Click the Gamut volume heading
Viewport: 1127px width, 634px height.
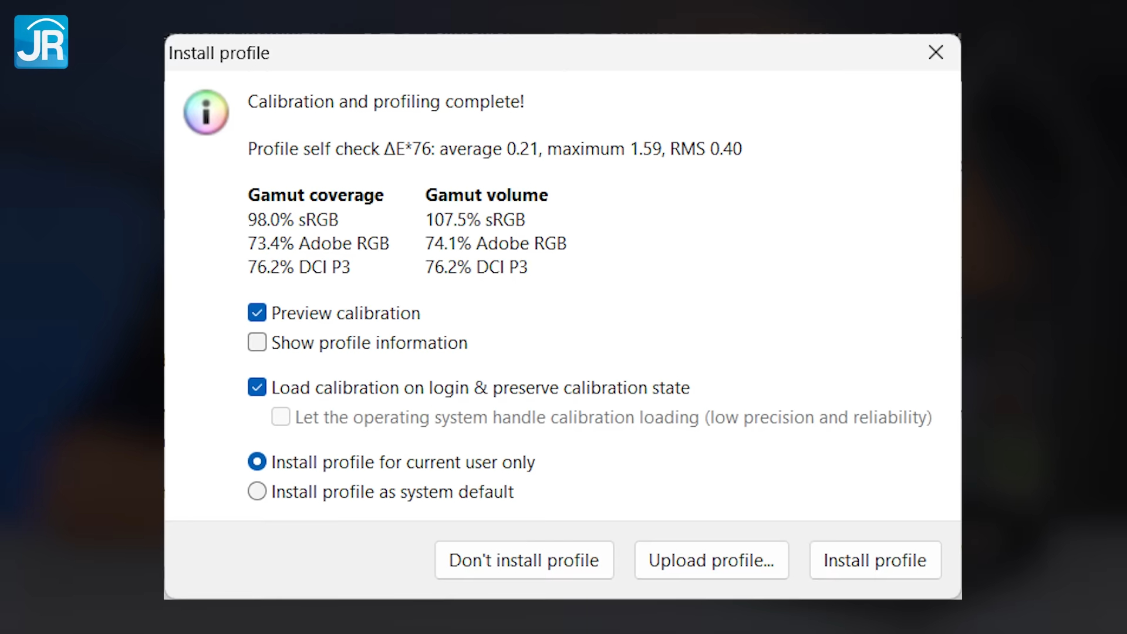(x=487, y=195)
